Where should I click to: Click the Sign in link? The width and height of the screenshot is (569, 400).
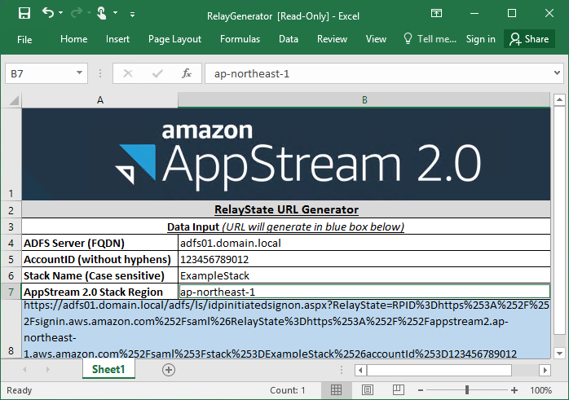pyautogui.click(x=480, y=39)
